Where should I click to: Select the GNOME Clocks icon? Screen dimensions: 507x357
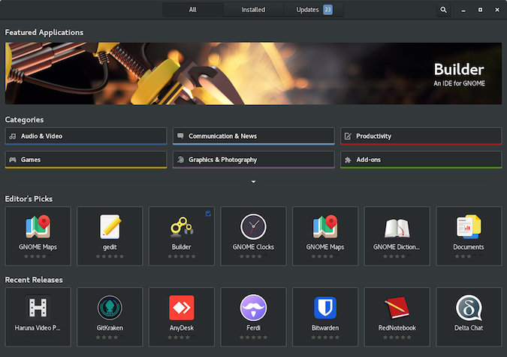click(x=253, y=226)
